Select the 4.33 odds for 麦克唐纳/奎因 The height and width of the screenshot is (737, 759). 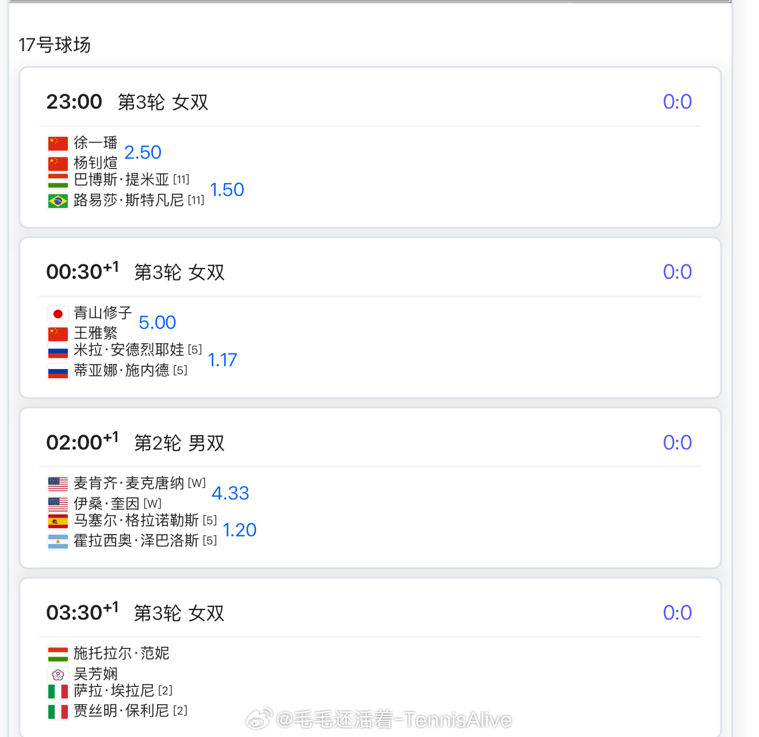click(x=230, y=493)
